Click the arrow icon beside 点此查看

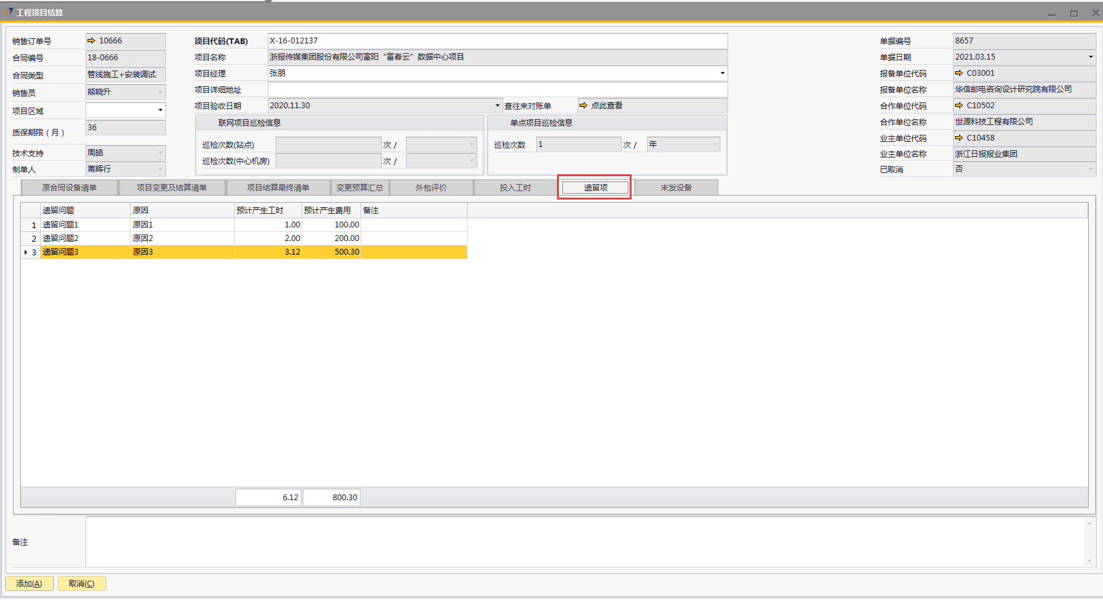point(584,106)
